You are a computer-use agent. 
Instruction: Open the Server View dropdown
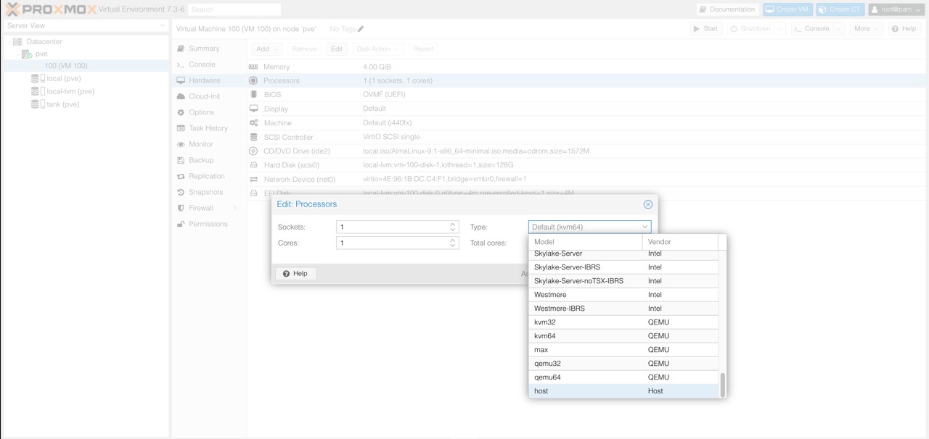click(x=85, y=25)
